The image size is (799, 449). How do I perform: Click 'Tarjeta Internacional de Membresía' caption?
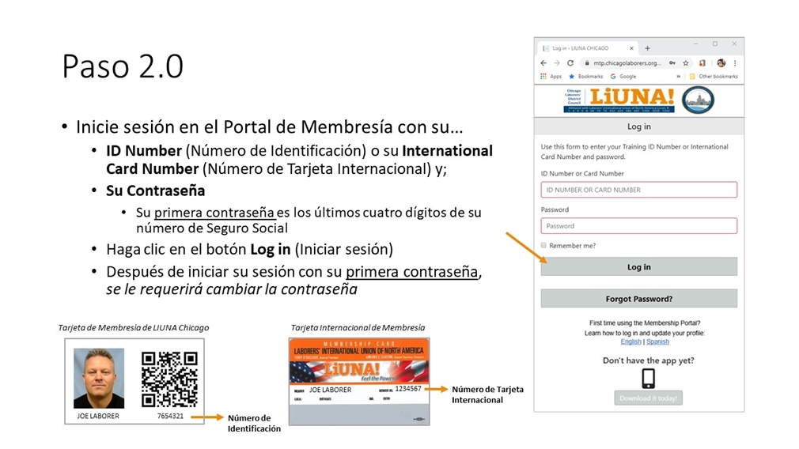coord(358,328)
